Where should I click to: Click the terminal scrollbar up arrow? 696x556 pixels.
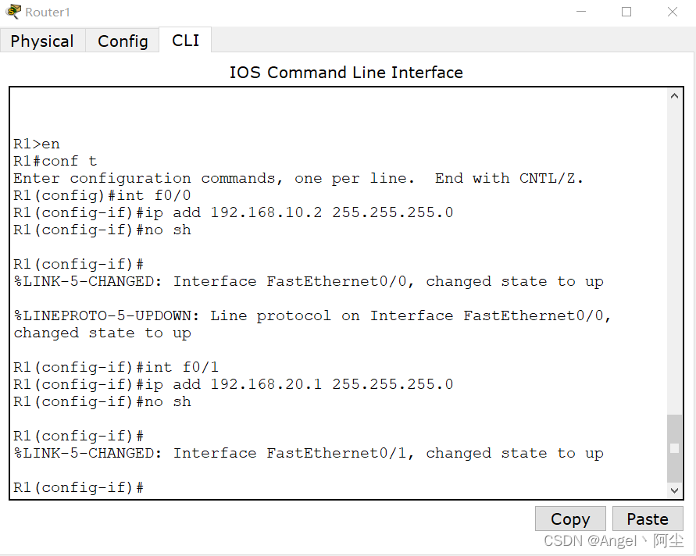pos(675,97)
